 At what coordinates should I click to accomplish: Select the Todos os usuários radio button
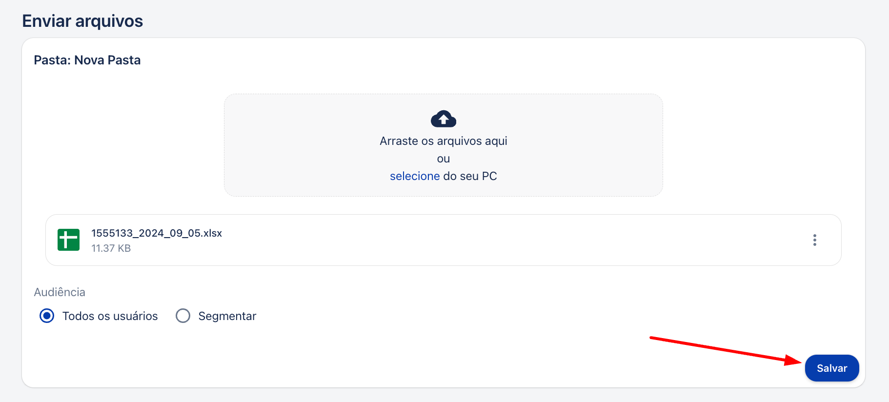47,316
